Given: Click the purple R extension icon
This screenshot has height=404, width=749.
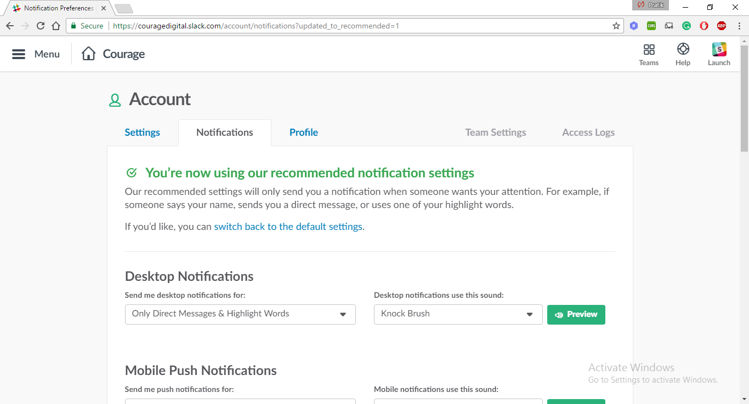Looking at the screenshot, I should (x=634, y=26).
